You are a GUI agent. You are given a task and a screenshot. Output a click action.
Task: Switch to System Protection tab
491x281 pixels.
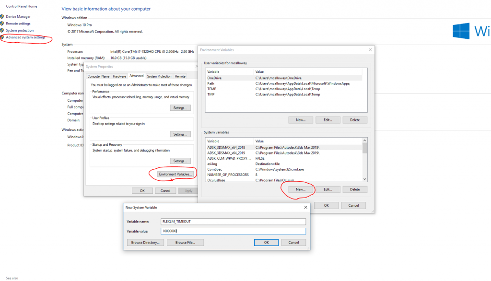159,76
